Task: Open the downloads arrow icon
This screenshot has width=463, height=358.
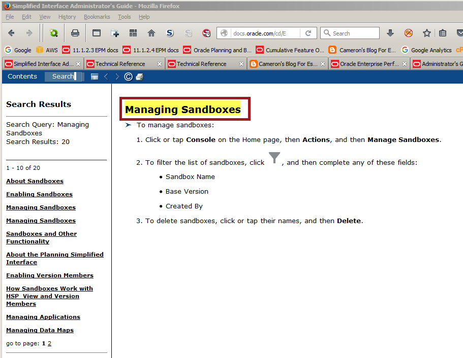Action: click(x=390, y=33)
